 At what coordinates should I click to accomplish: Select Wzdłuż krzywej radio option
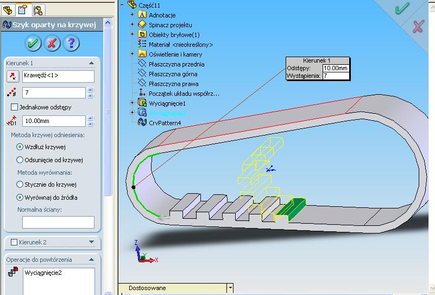point(20,147)
